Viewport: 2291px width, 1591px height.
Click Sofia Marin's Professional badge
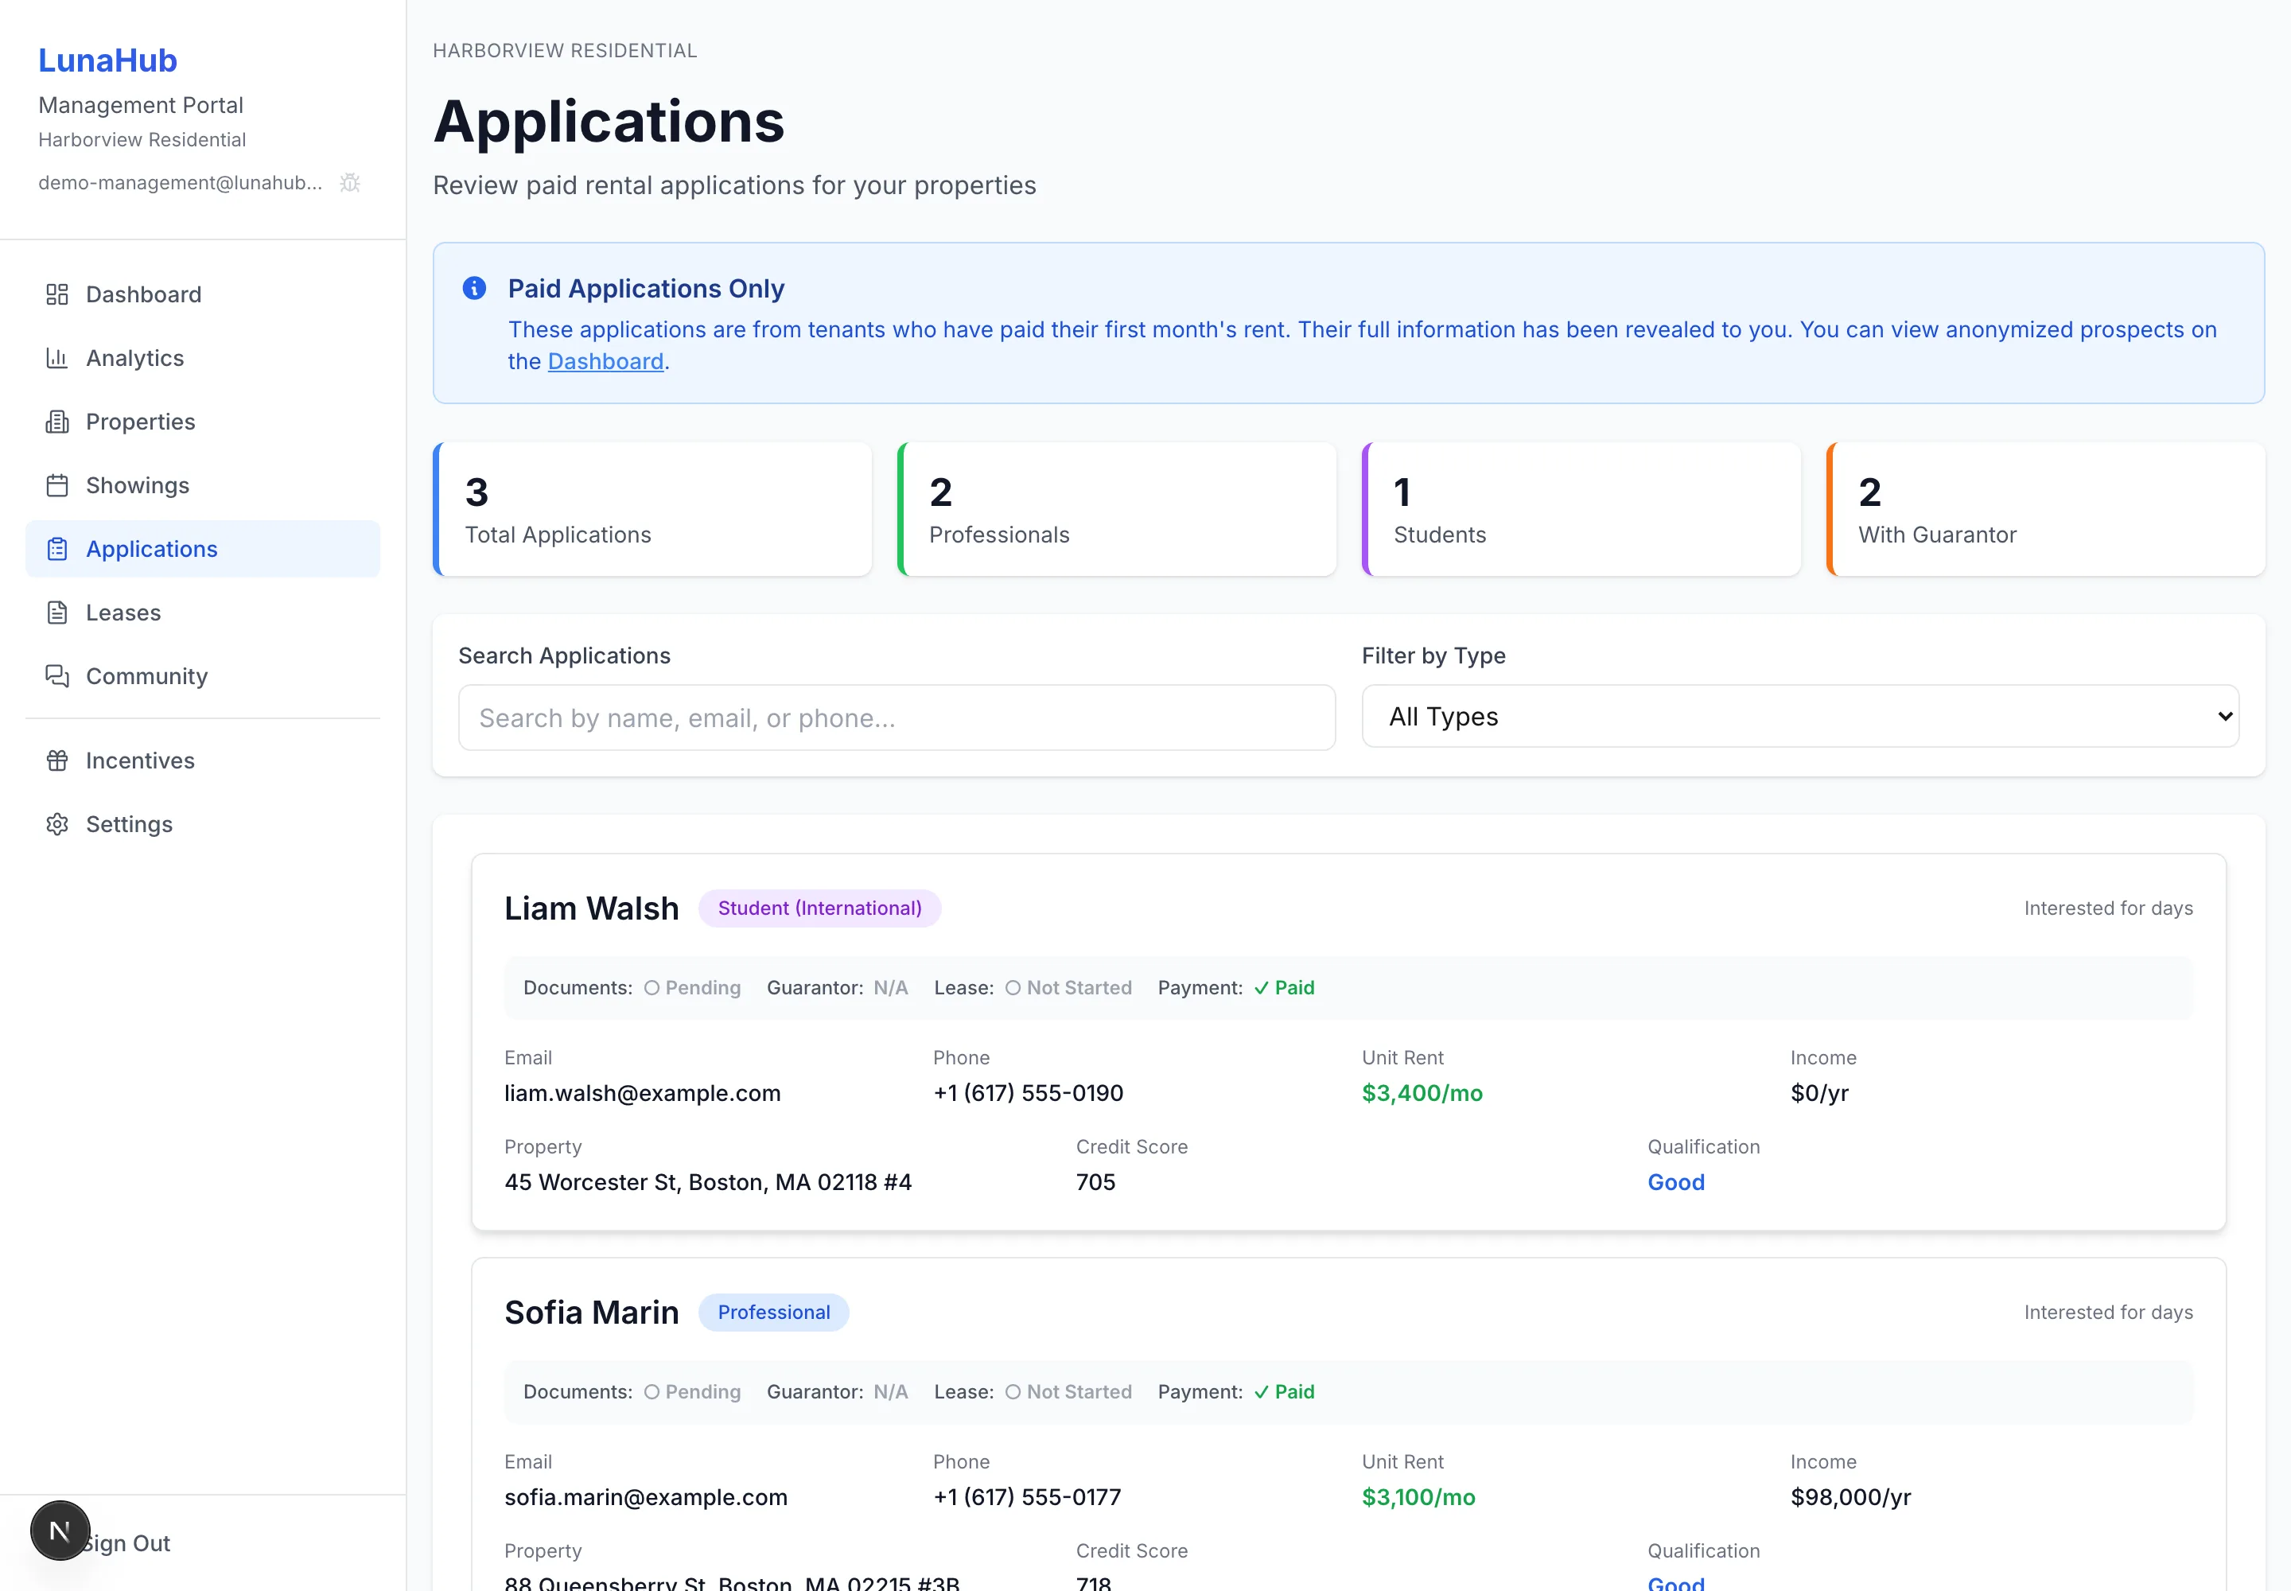(x=774, y=1312)
